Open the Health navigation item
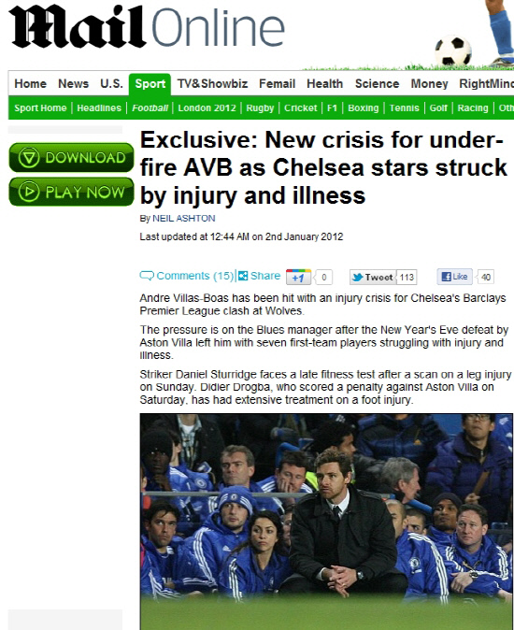The image size is (514, 630). click(x=325, y=83)
